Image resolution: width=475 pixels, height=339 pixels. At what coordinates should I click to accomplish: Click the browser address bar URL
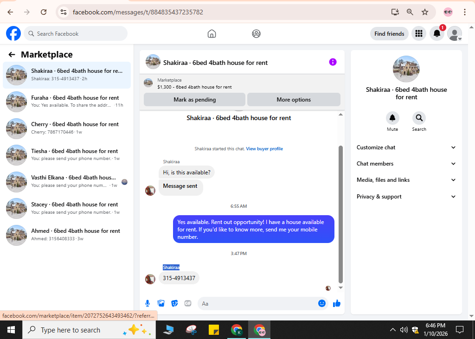click(x=138, y=12)
